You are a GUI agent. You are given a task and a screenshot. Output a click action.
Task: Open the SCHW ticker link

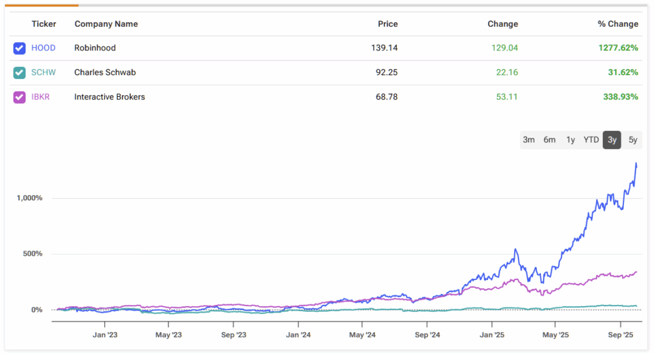(43, 73)
